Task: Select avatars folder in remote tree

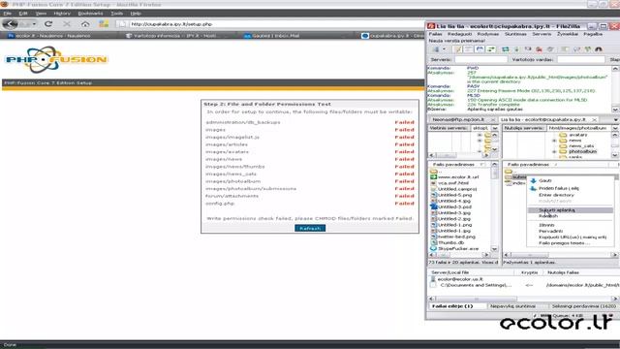Action: click(x=577, y=135)
